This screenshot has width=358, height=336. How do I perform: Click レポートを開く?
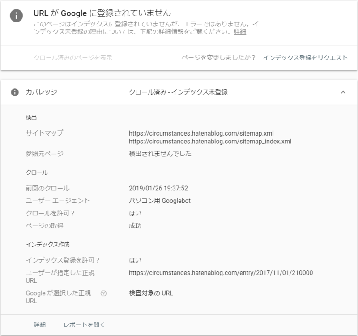coord(84,325)
